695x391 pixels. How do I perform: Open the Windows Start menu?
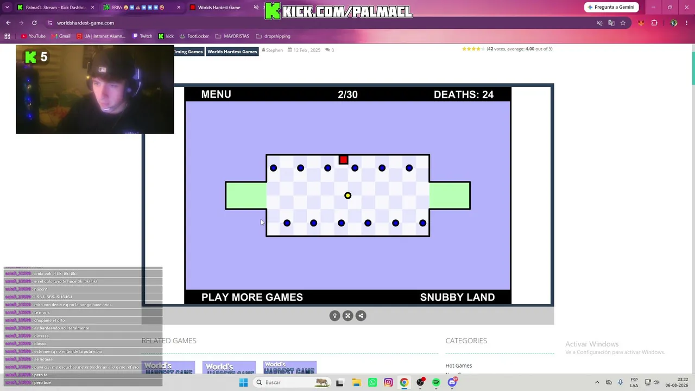tap(243, 382)
